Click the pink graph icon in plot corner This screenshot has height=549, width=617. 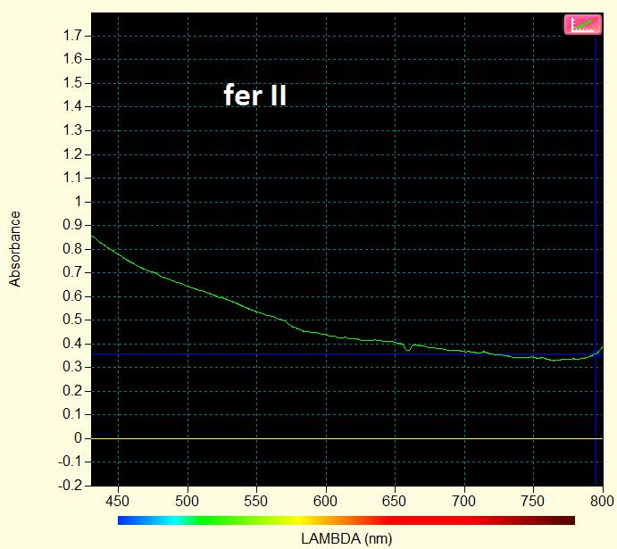click(581, 25)
